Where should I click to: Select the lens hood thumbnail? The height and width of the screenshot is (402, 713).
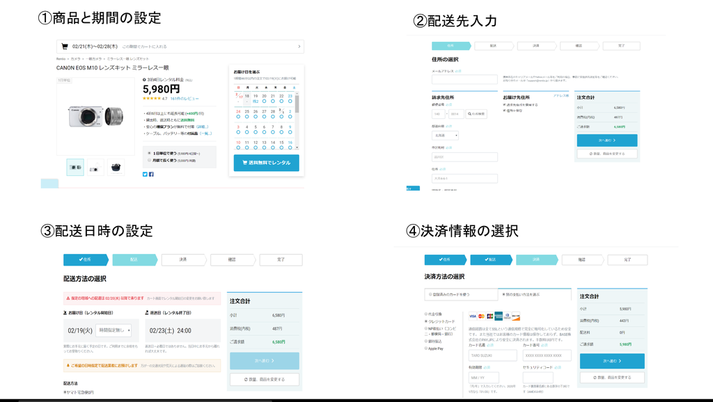pyautogui.click(x=116, y=167)
